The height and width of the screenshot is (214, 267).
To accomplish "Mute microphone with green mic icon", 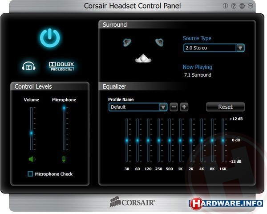I will [64, 159].
